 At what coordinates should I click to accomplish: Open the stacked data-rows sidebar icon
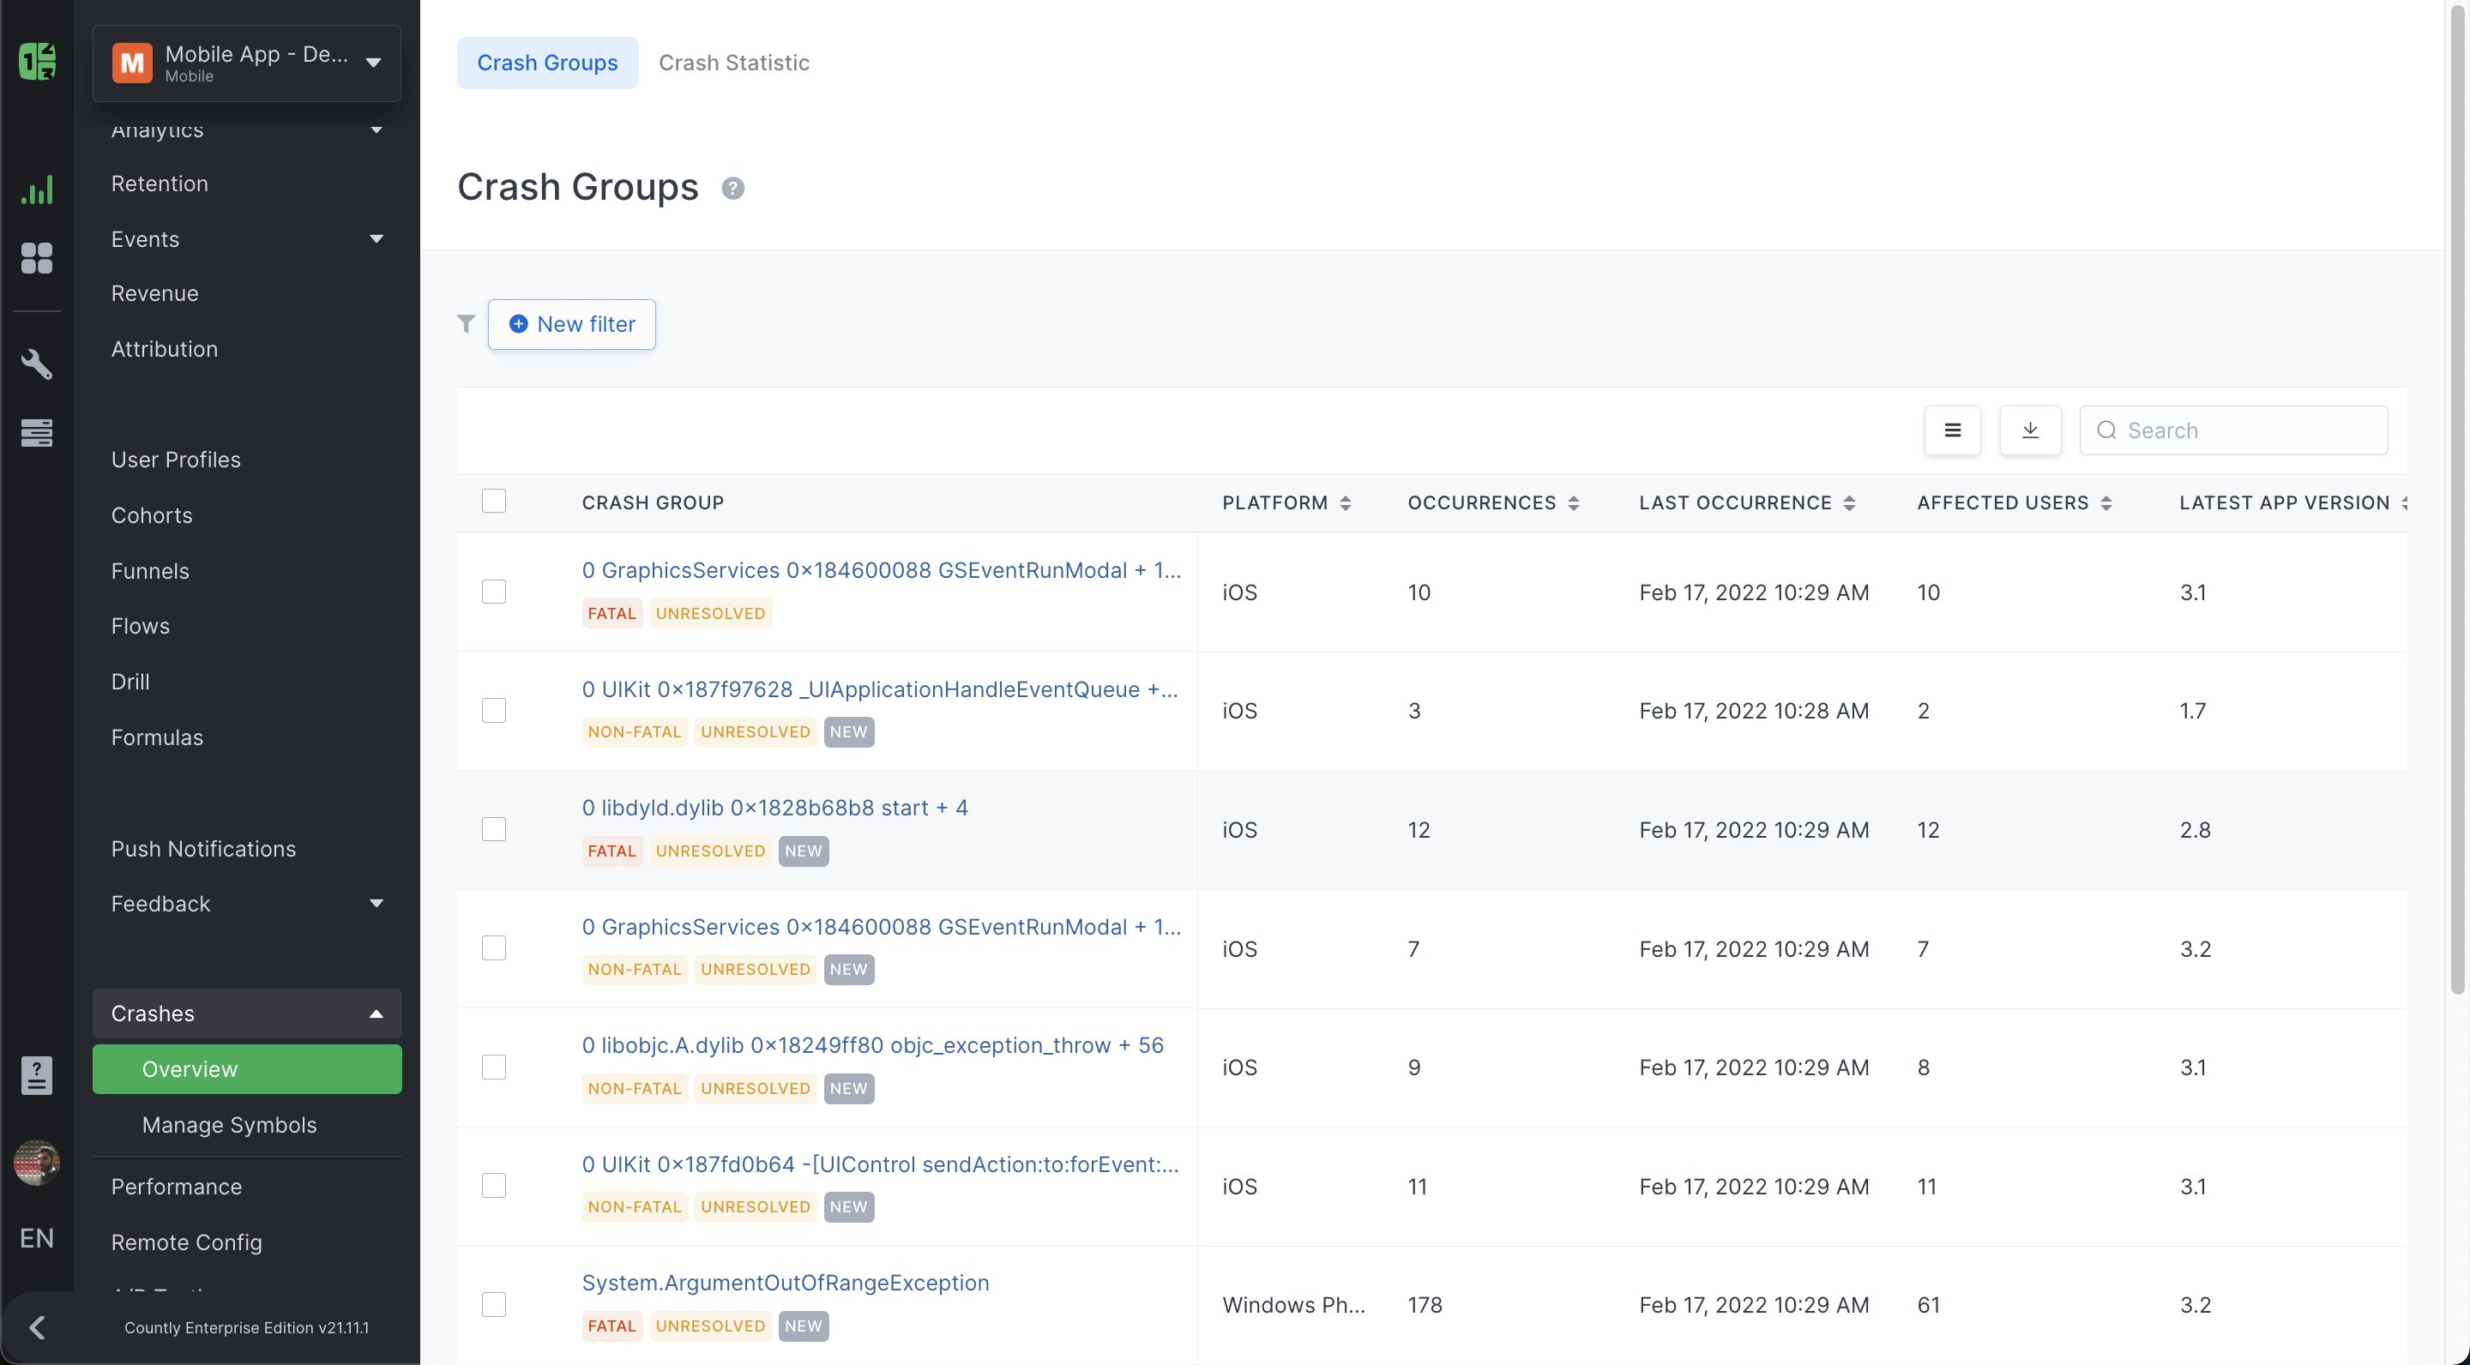coord(36,432)
